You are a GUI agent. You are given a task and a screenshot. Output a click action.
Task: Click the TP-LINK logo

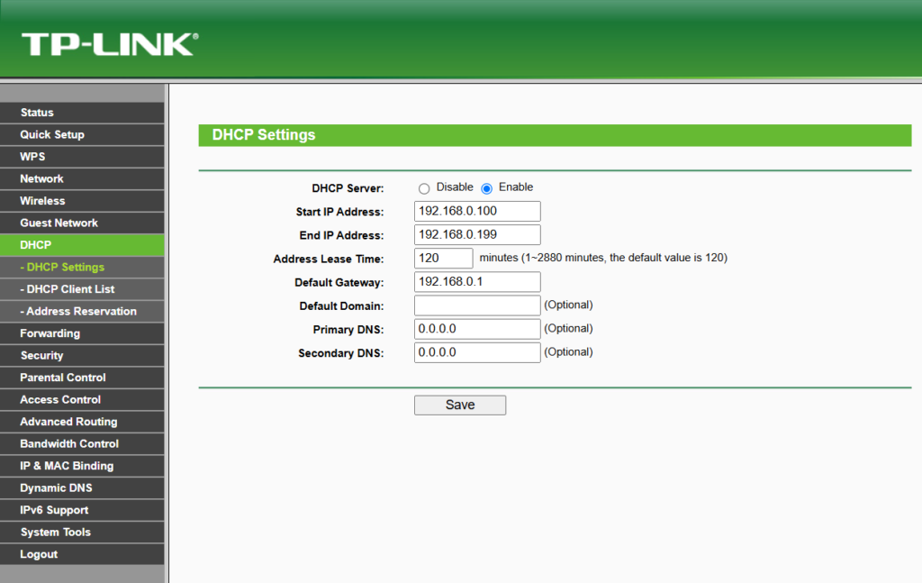110,45
